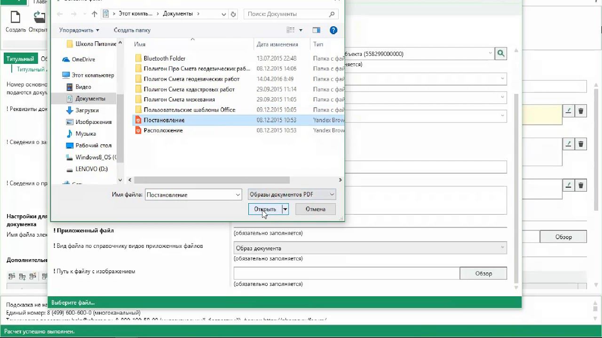Go up one folder level with the up arrow

pyautogui.click(x=94, y=14)
